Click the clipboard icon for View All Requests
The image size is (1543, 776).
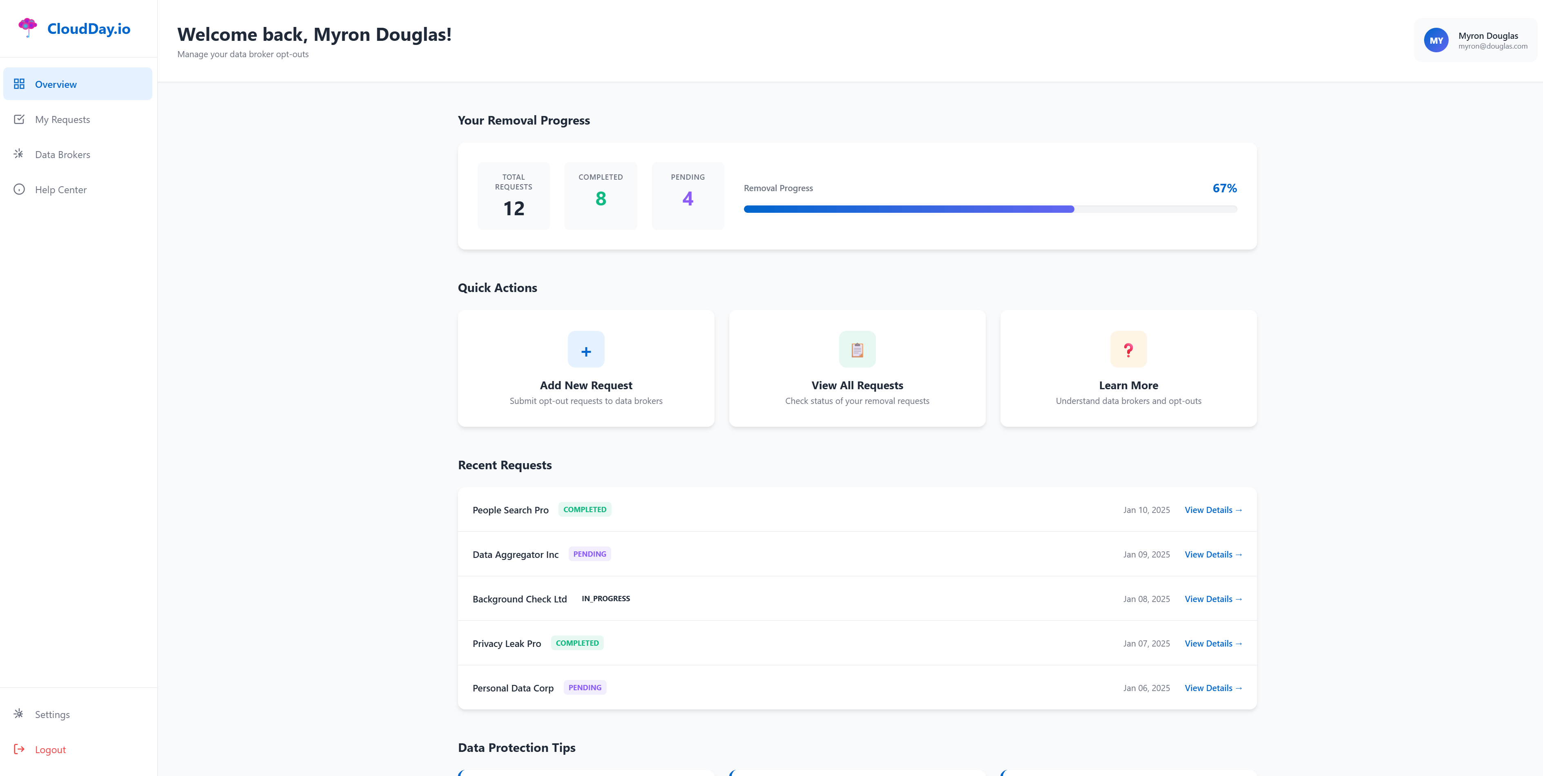pyautogui.click(x=857, y=350)
